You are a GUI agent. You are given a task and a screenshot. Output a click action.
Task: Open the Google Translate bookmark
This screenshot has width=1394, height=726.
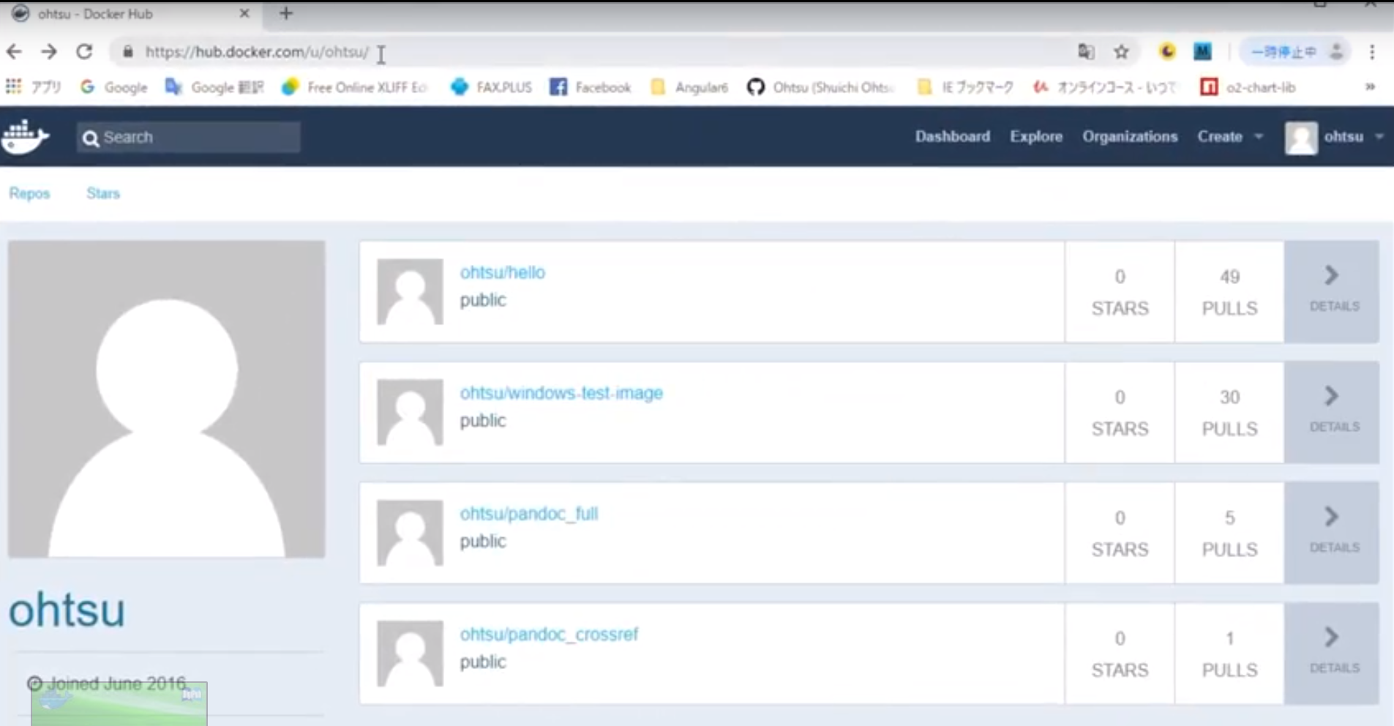pos(214,87)
